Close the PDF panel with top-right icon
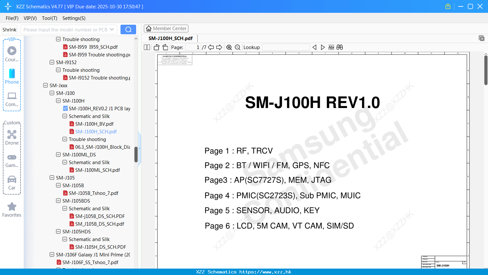Viewport: 488px width, 275px height. click(481, 38)
